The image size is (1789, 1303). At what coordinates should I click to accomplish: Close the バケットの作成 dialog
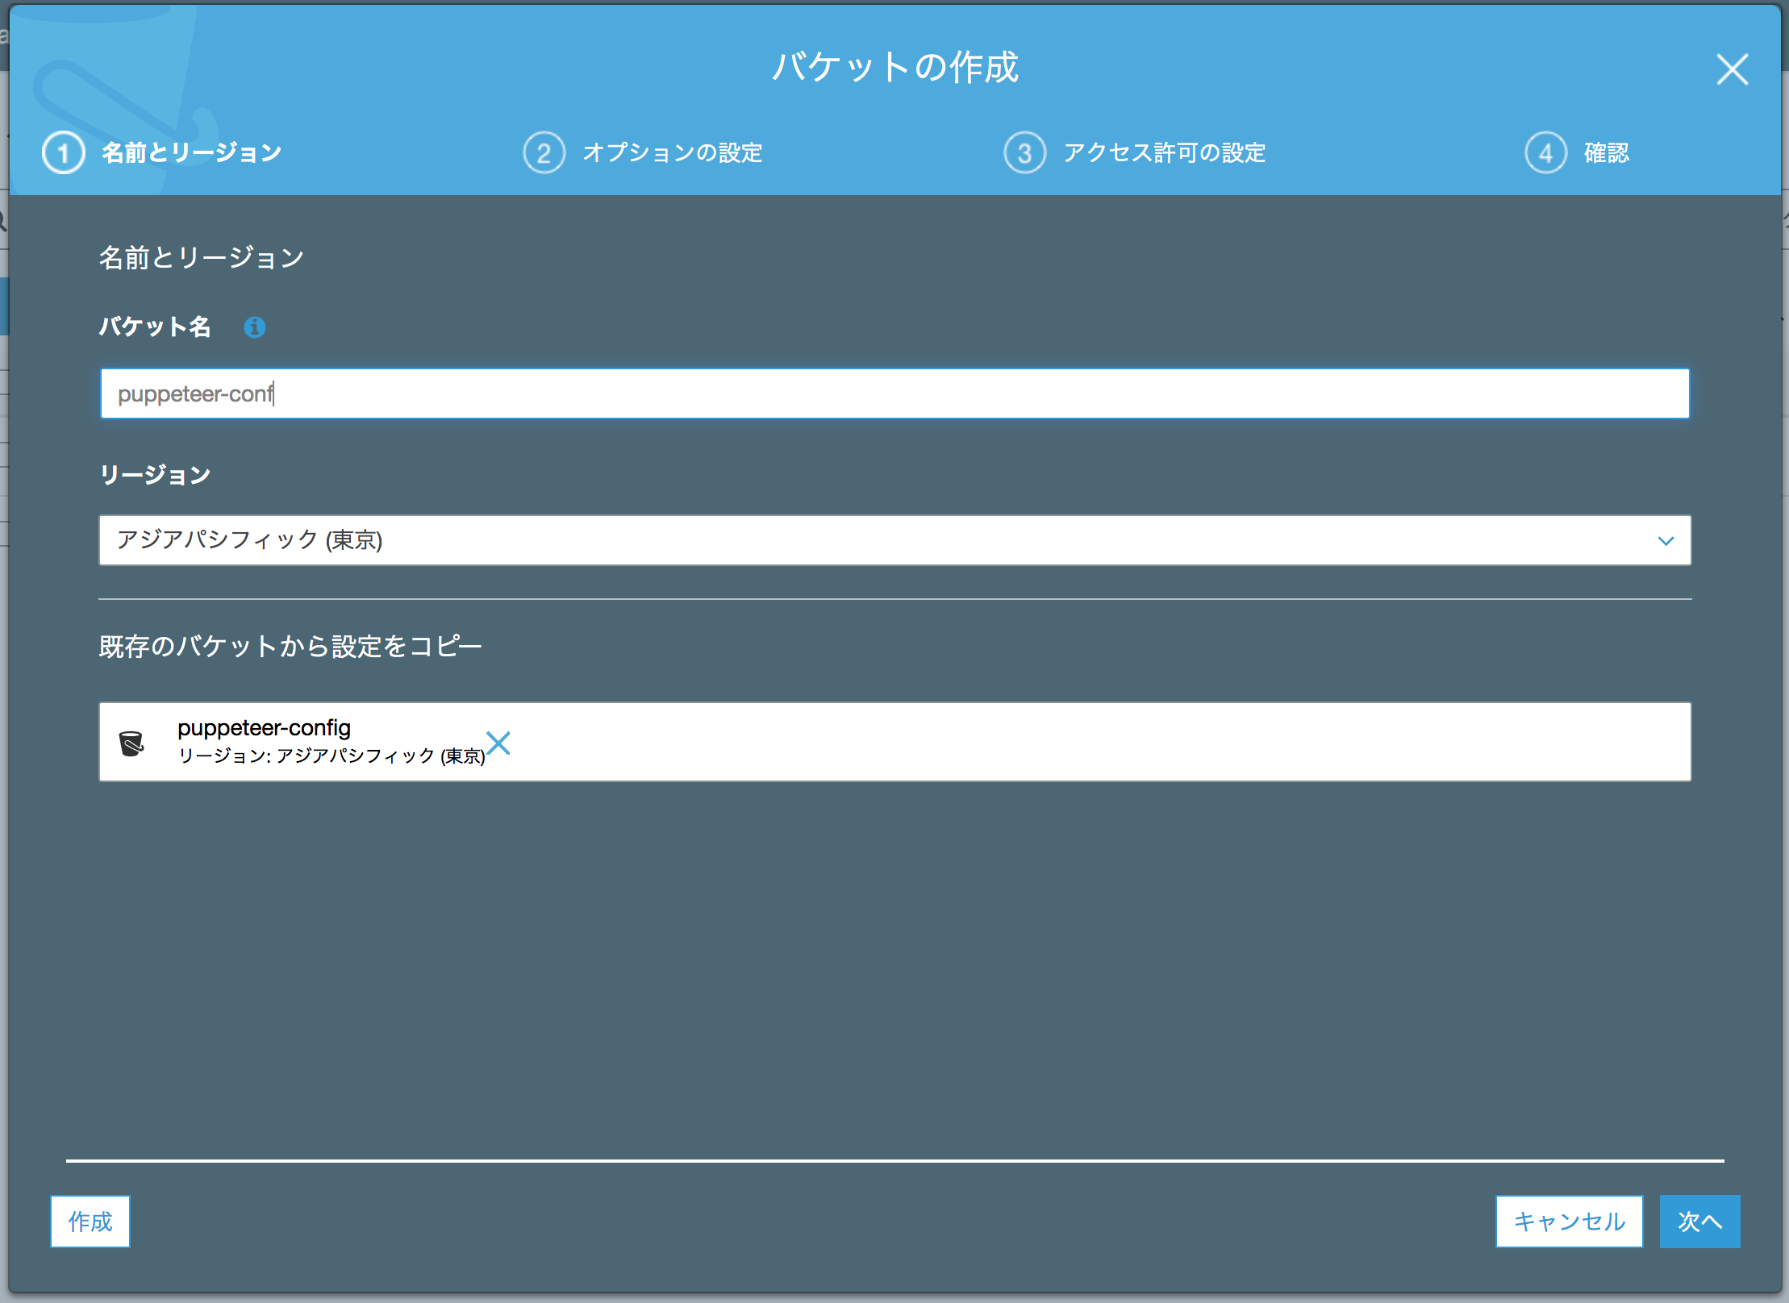[1732, 69]
